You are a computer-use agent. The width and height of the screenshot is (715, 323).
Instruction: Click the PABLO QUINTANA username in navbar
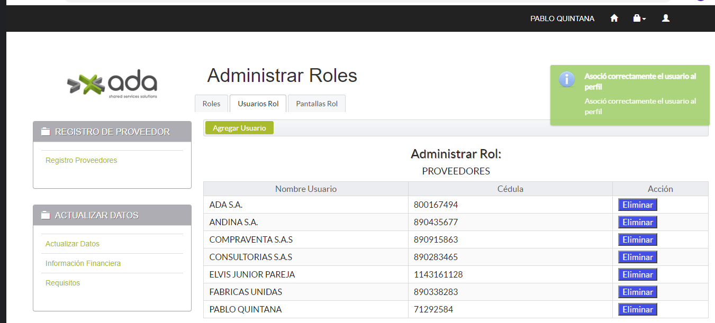[562, 19]
